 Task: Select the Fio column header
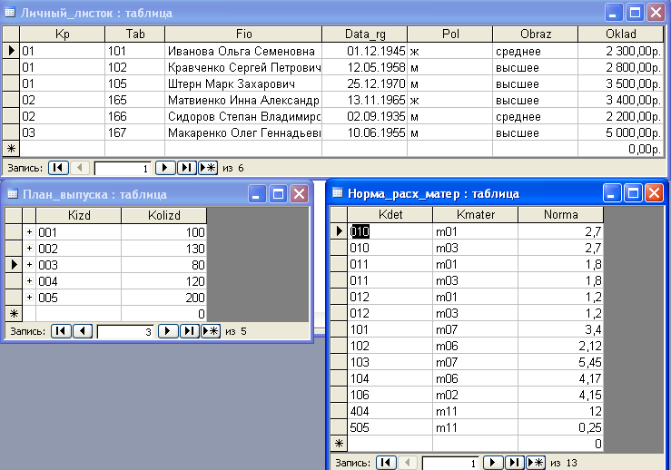coord(243,34)
